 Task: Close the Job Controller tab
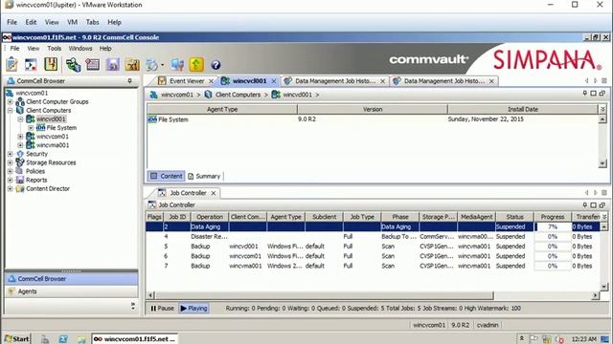214,193
